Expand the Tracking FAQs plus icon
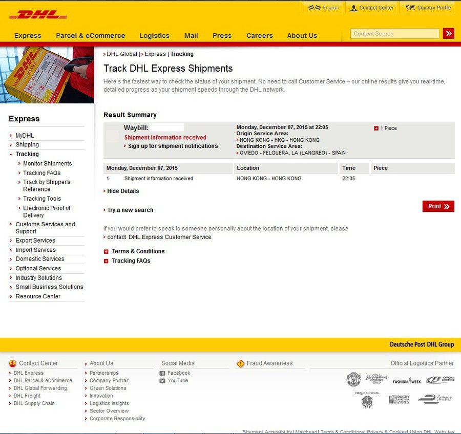The width and height of the screenshot is (461, 434). 106,261
